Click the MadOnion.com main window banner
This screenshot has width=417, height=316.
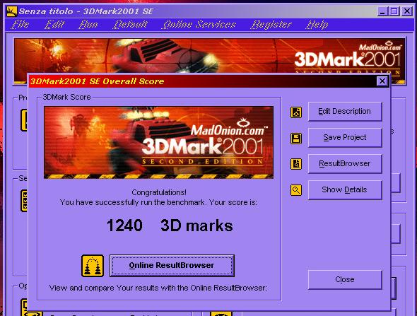click(210, 56)
